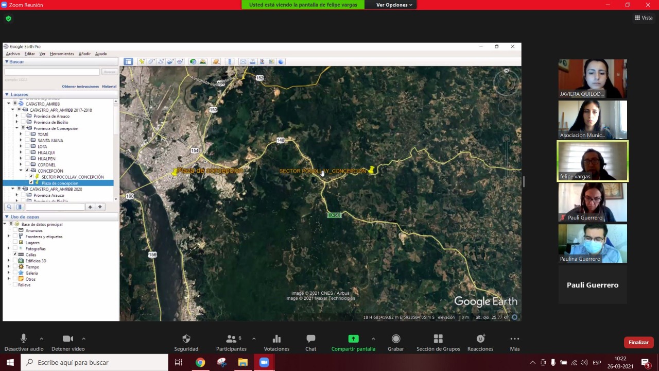The width and height of the screenshot is (659, 371).
Task: Expand the LOTA folder arrow
Action: click(x=21, y=147)
